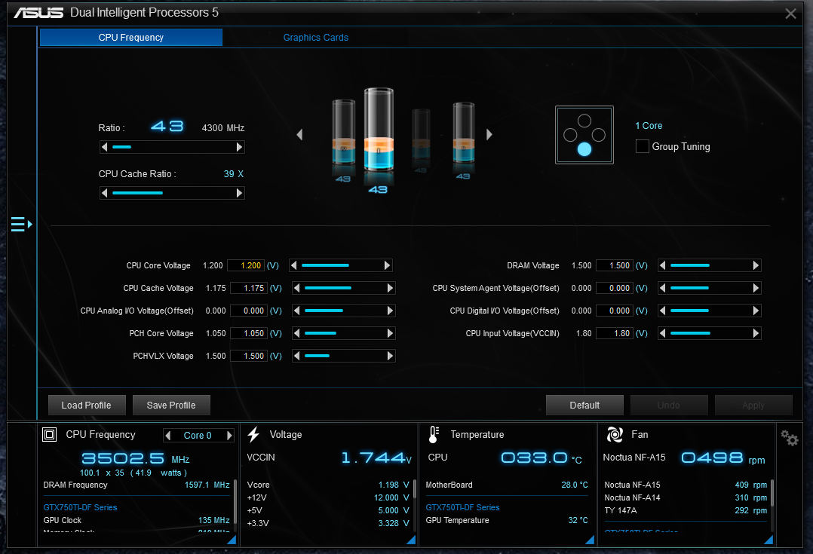
Task: Increase the CPU Cache Ratio
Action: coord(239,193)
